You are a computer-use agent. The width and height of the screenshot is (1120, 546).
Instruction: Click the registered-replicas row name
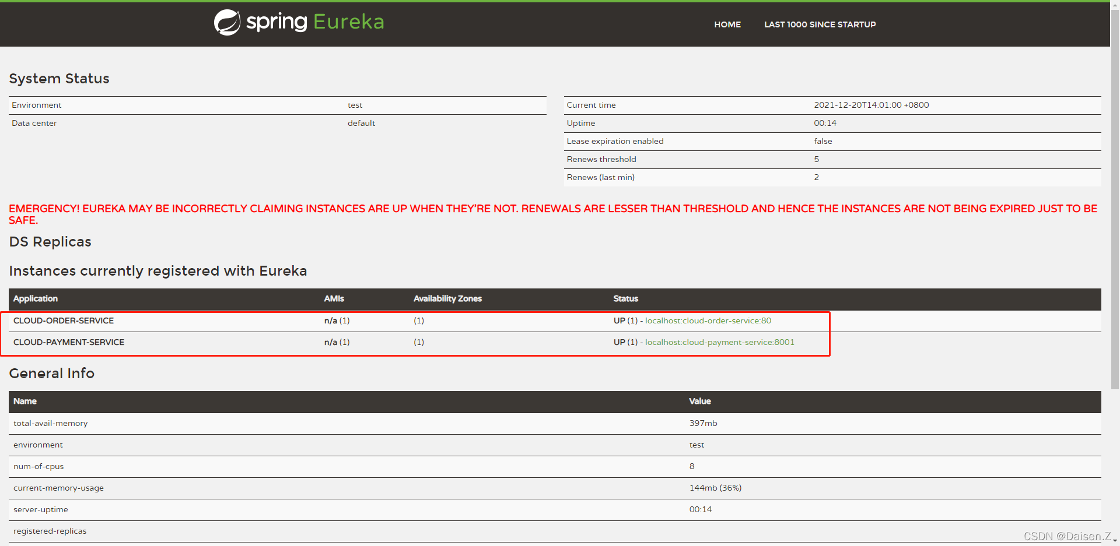[x=50, y=531]
